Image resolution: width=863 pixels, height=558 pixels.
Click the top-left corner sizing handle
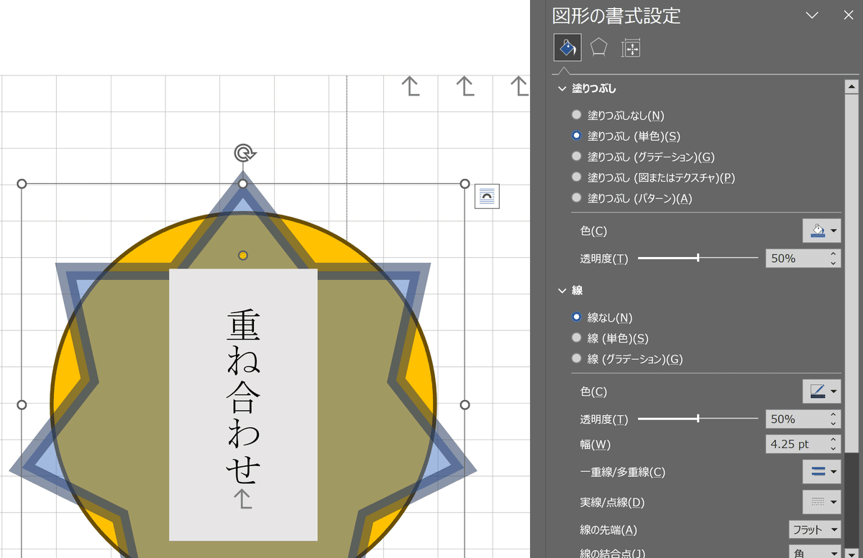(x=22, y=184)
